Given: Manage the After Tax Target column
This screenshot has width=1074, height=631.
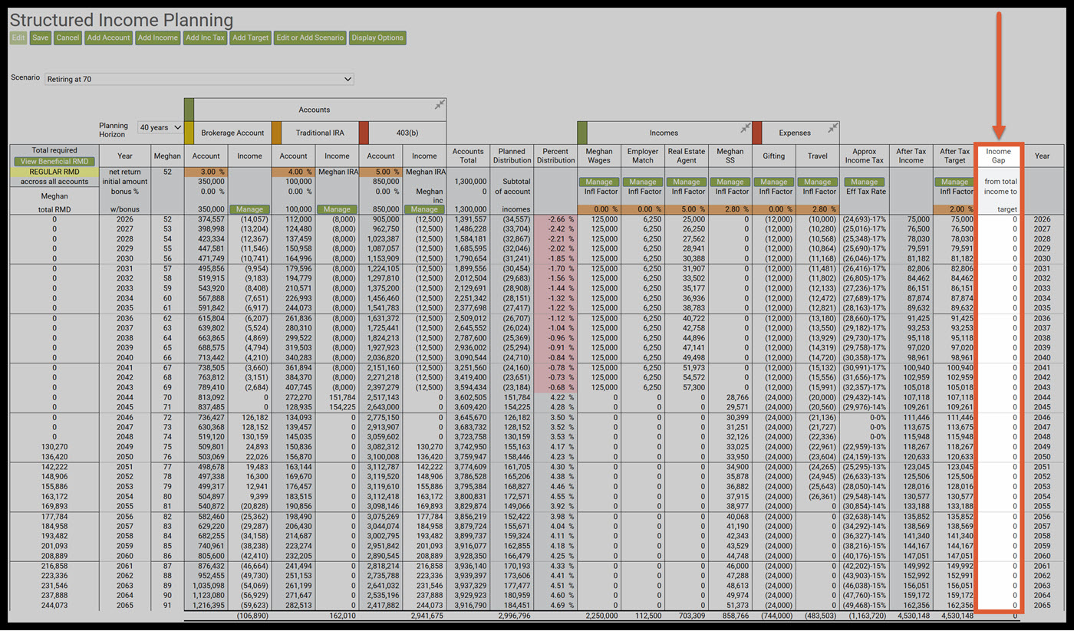Looking at the screenshot, I should (x=954, y=182).
